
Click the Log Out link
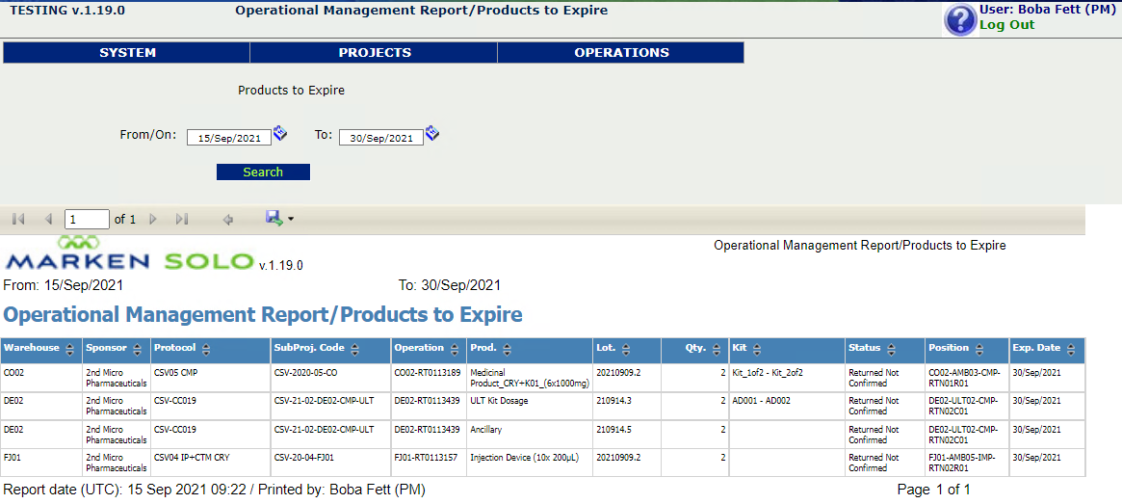click(1006, 24)
